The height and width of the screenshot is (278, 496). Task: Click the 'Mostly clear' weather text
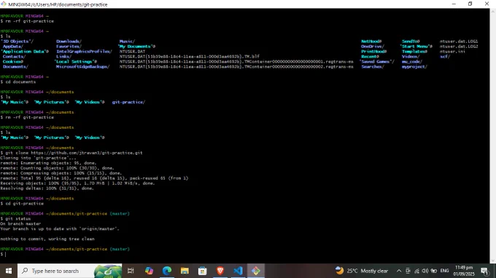(x=374, y=271)
